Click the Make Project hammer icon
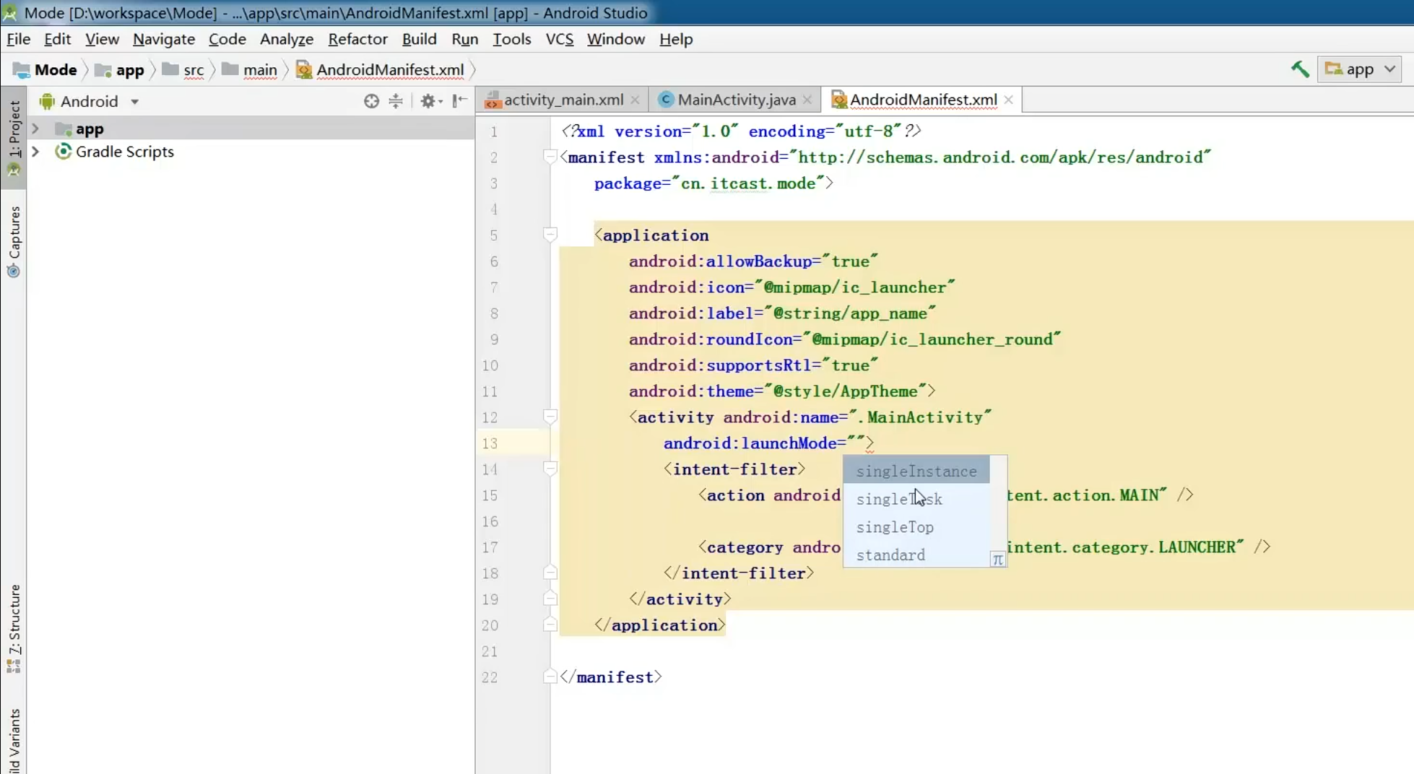The width and height of the screenshot is (1414, 774). [x=1300, y=69]
